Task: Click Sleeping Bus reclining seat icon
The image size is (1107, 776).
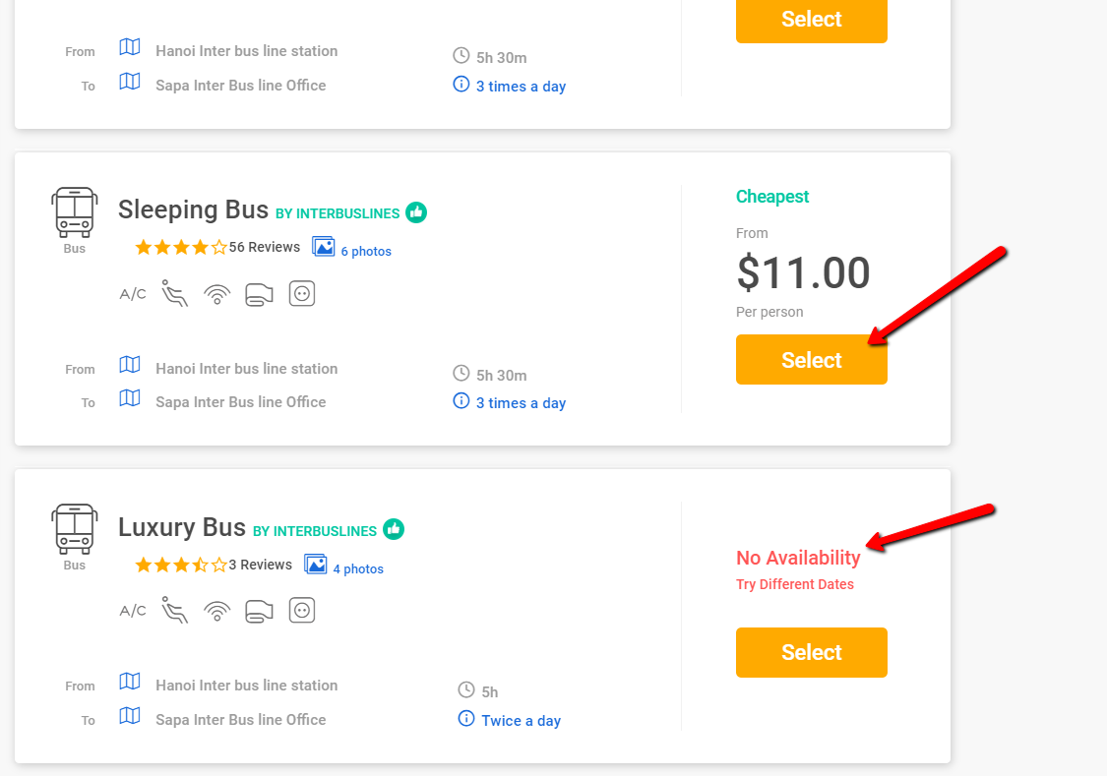Action: [174, 294]
